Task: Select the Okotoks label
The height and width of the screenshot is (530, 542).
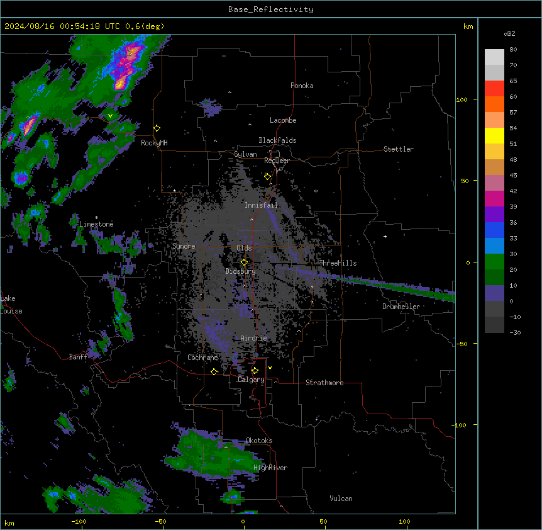Action: coord(259,441)
